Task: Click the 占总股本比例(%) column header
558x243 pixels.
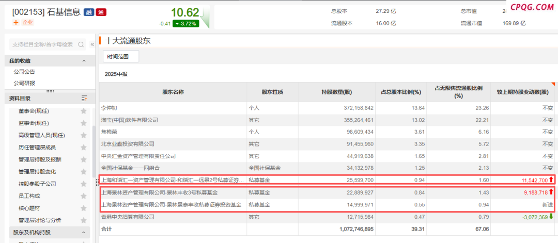Action: (x=401, y=92)
